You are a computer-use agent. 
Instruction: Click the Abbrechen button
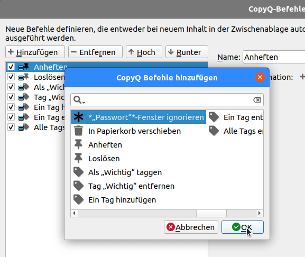[x=191, y=227]
